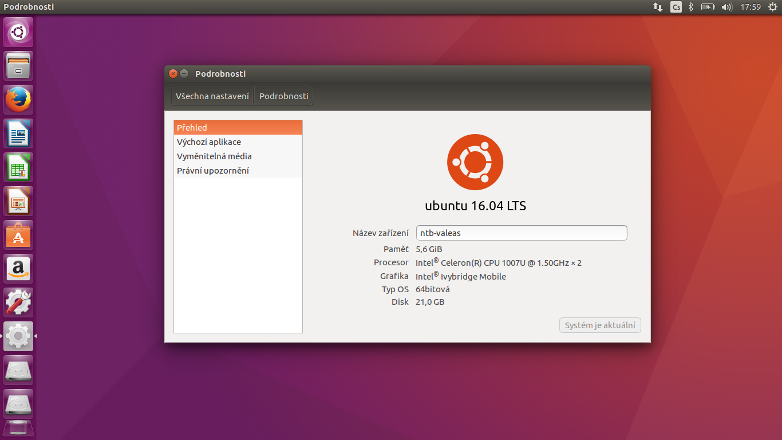Open the Trash at the launcher bottom

[18, 429]
